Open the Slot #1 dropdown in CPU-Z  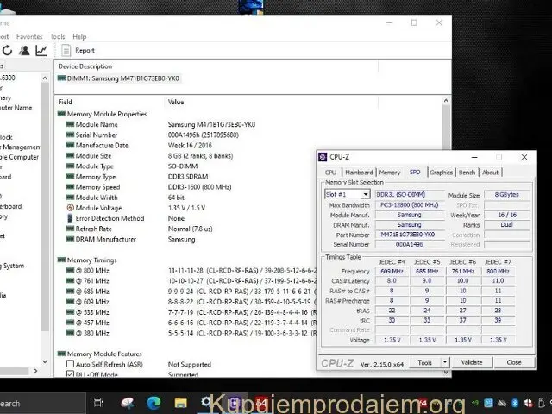tap(348, 195)
